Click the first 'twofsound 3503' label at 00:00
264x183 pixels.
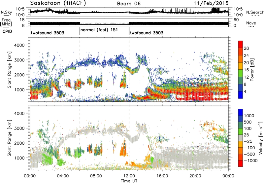(x=48, y=33)
